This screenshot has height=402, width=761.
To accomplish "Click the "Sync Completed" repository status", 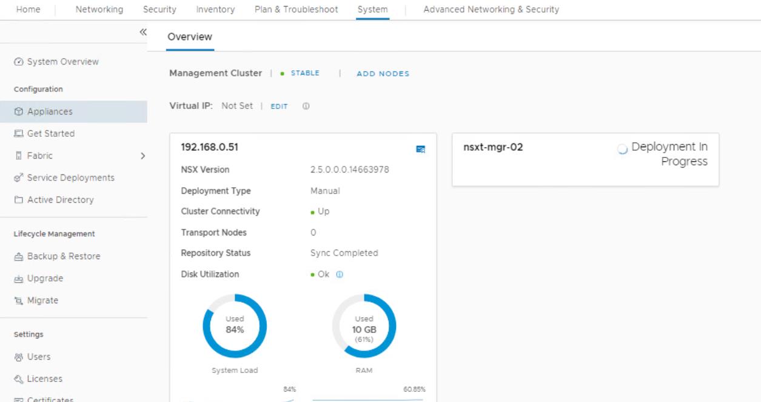I will [344, 253].
